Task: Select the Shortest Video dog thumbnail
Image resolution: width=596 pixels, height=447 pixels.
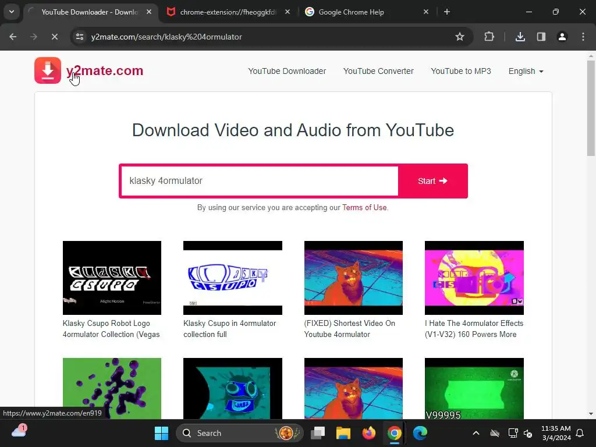Action: pyautogui.click(x=353, y=278)
